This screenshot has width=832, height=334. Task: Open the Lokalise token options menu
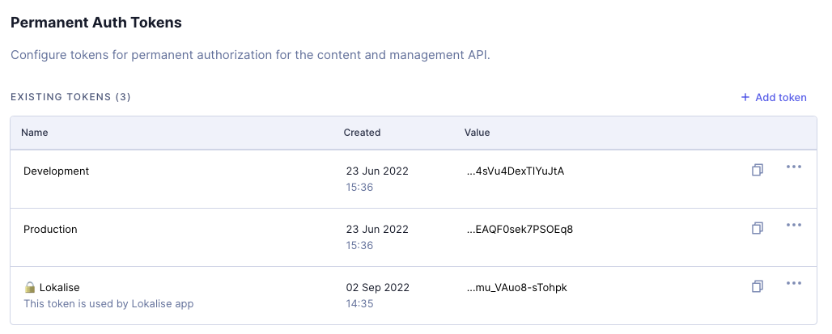click(x=794, y=283)
